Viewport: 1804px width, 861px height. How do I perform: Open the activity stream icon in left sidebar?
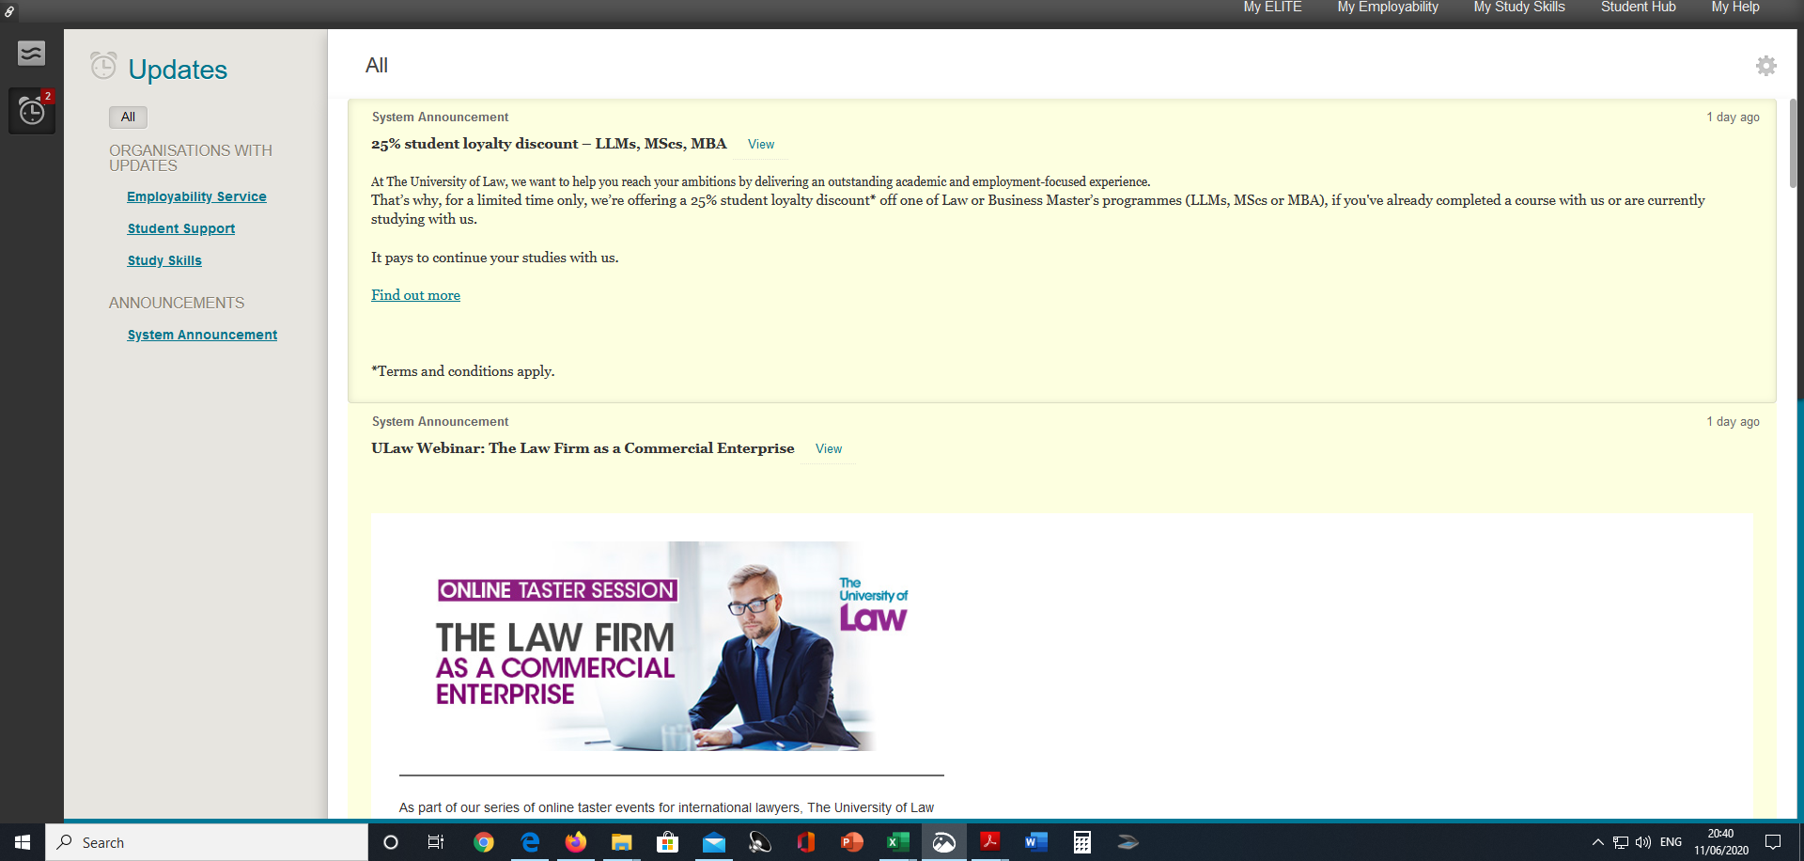pyautogui.click(x=31, y=54)
